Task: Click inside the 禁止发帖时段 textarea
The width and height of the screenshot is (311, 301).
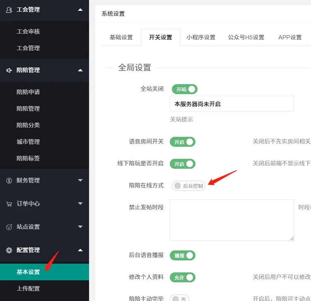Action: [x=231, y=220]
